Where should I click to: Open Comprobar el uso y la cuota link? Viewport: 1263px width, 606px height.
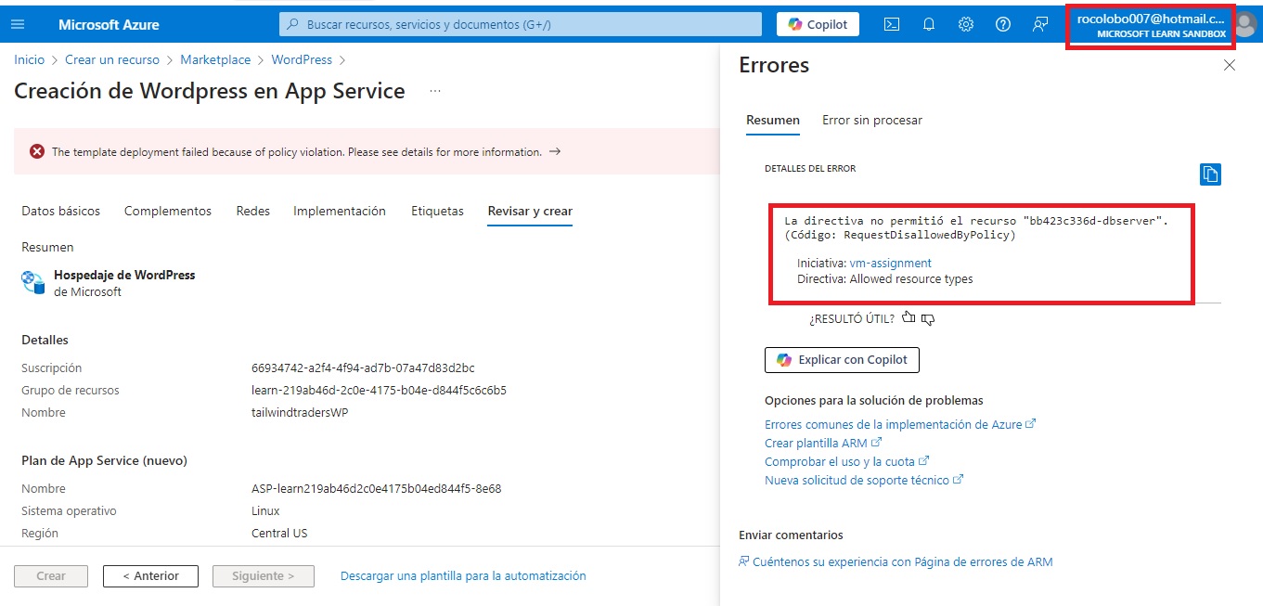[x=847, y=461]
